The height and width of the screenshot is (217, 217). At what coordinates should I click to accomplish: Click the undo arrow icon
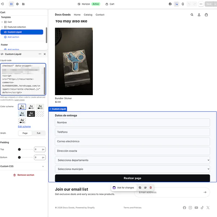coord(189,4)
